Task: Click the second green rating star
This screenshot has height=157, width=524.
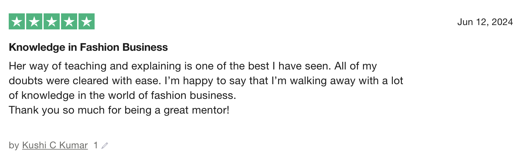Action: [x=34, y=22]
